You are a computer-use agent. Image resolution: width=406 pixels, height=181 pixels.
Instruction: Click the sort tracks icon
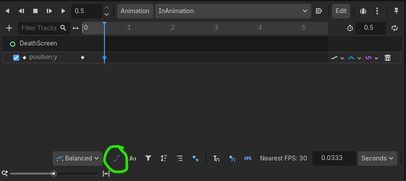tap(164, 158)
